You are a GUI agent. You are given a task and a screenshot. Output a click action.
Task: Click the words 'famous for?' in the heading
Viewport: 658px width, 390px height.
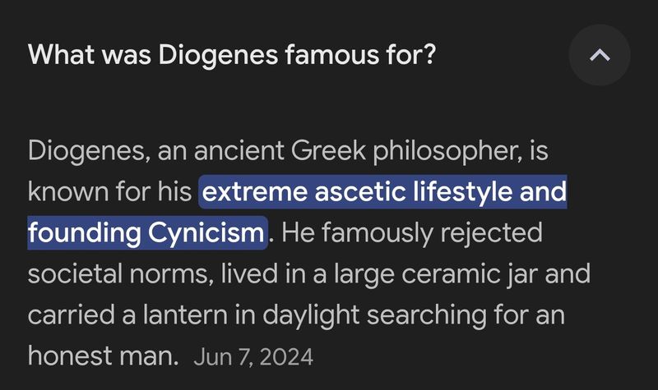click(x=361, y=55)
